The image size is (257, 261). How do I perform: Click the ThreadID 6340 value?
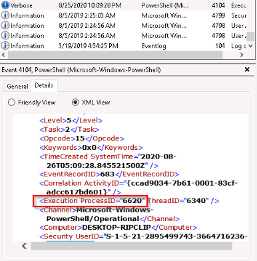tap(196, 200)
